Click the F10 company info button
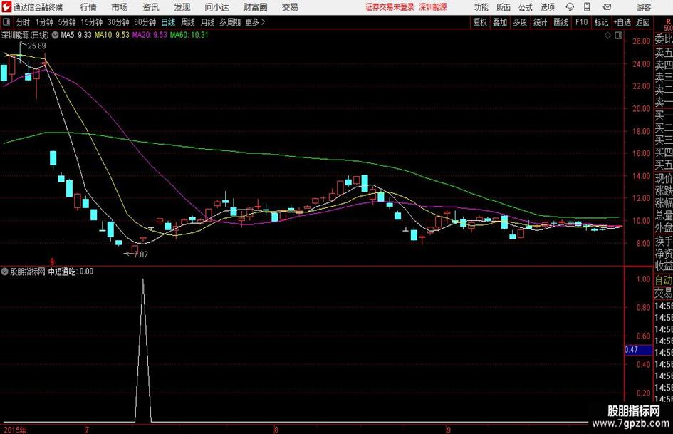 (x=581, y=22)
